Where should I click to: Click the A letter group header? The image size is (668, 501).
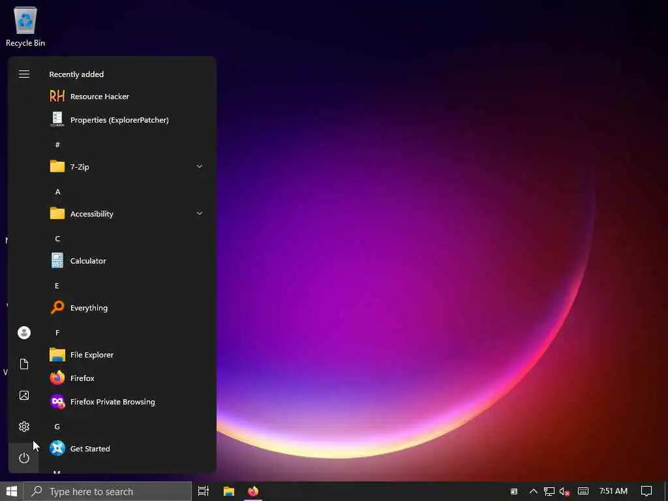click(x=57, y=192)
